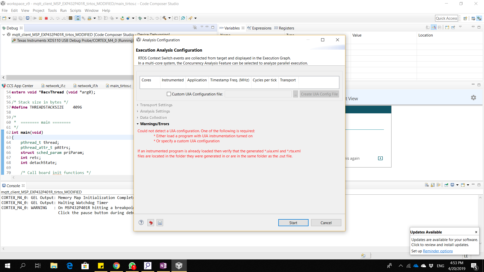Switch to the Expressions tab

261,28
